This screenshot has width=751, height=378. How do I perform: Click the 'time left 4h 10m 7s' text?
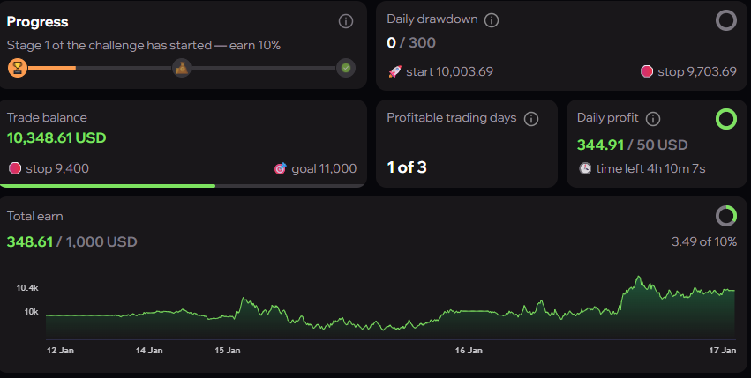pyautogui.click(x=651, y=168)
